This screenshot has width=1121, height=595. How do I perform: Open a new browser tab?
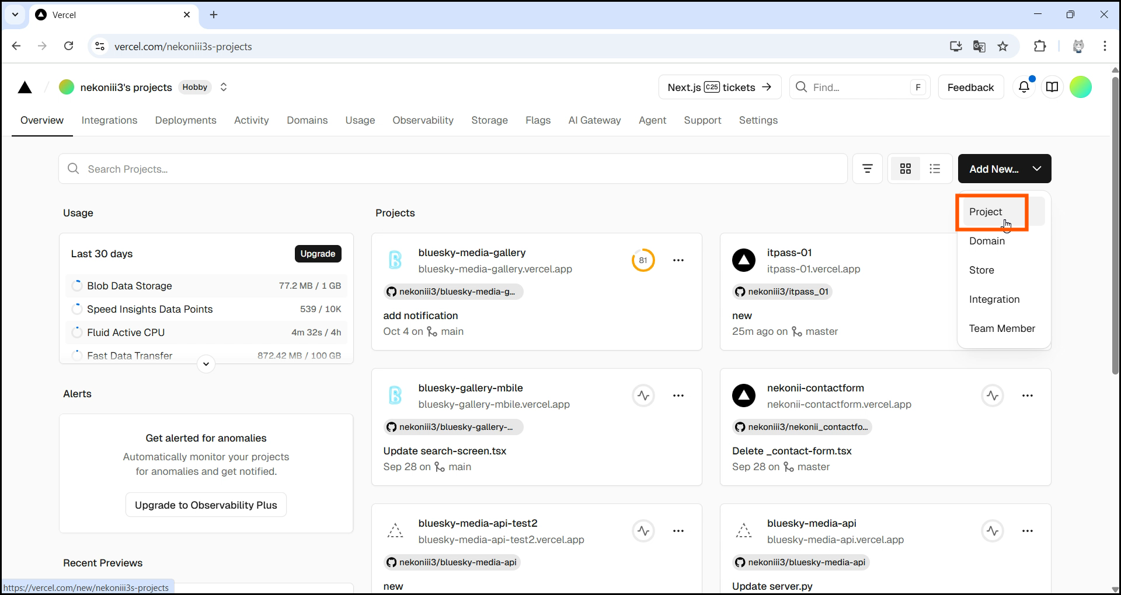[214, 15]
